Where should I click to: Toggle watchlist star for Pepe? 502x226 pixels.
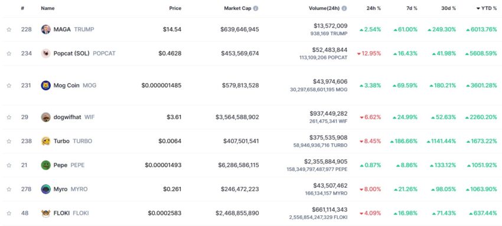9,165
